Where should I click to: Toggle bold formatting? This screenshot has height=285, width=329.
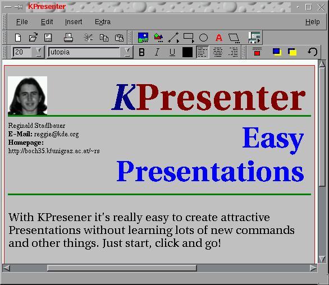tap(142, 52)
